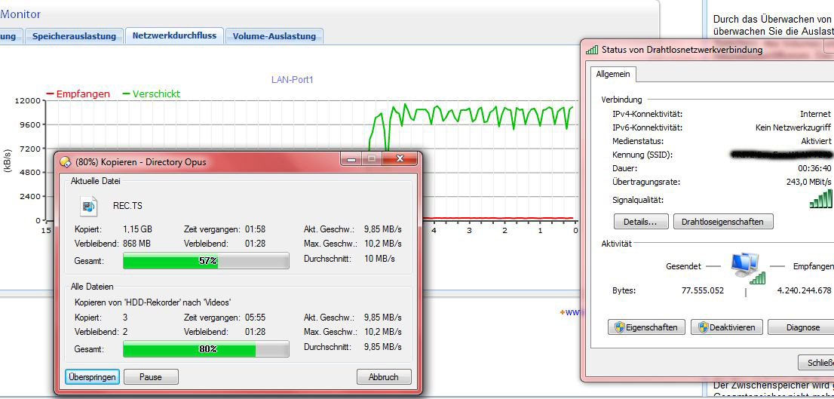Select the Allgemein tab in status dialog
Viewport: 834px width, 399px height.
tap(613, 74)
